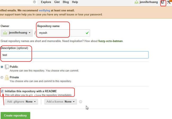Click the Description input field containing test
This screenshot has width=172, height=119.
point(75,55)
